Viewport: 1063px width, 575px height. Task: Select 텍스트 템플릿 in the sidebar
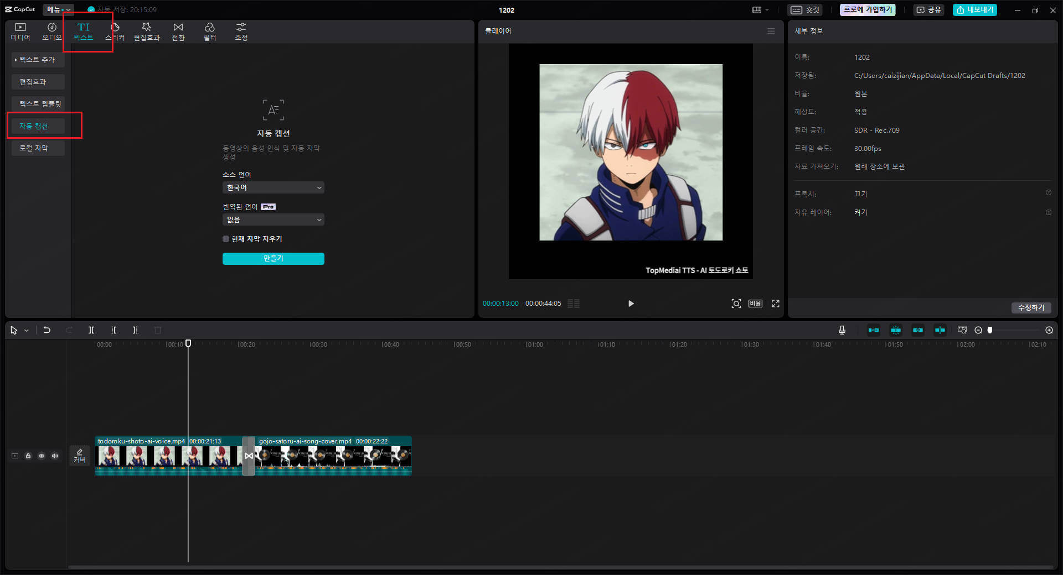coord(38,104)
